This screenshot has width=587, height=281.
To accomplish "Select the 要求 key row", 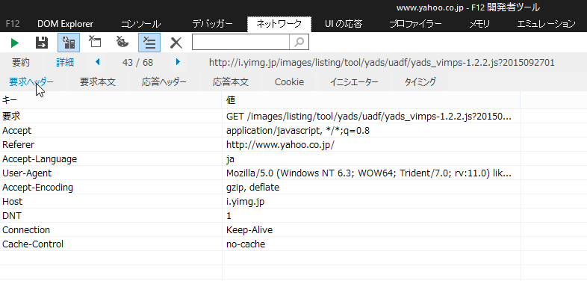I will coord(111,116).
